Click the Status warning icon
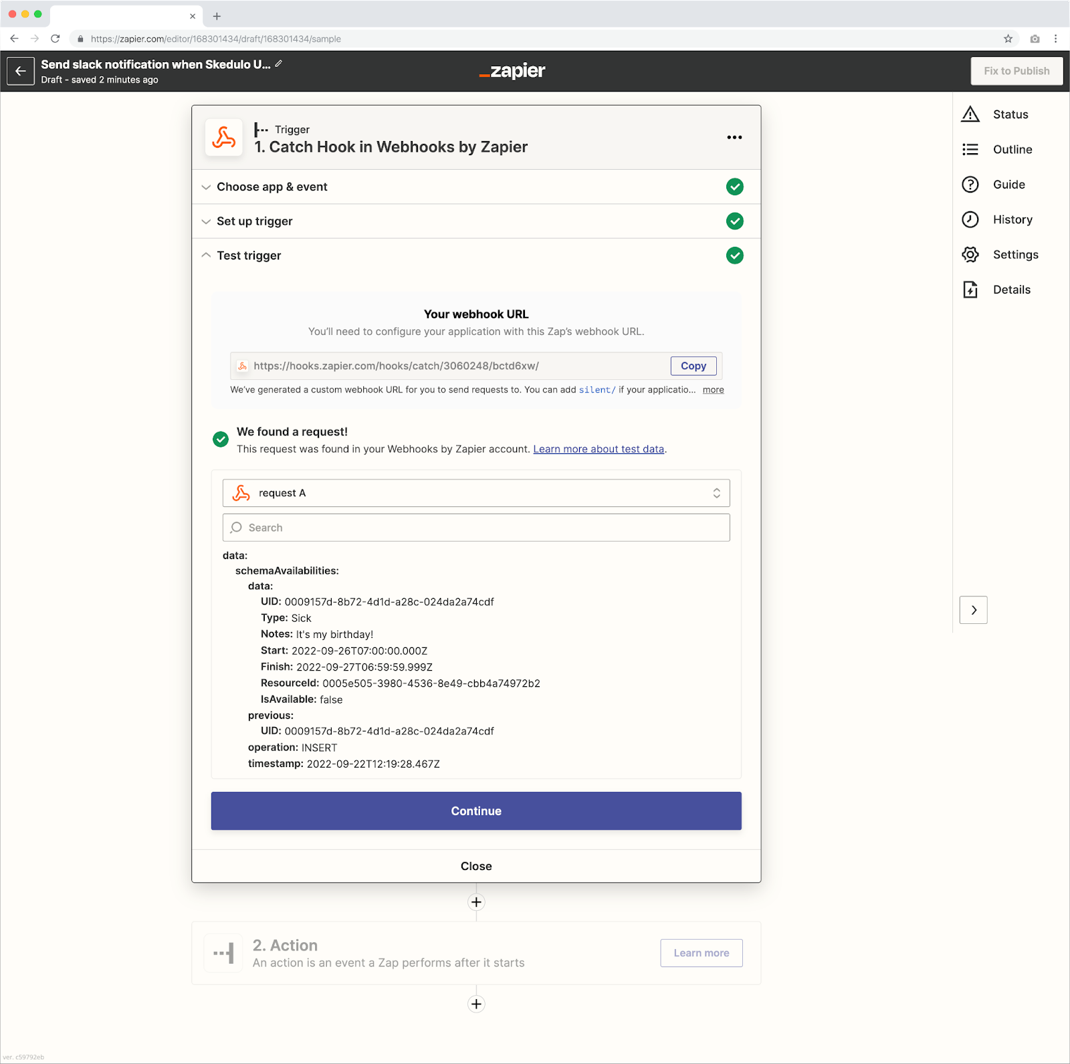1070x1064 pixels. tap(970, 114)
